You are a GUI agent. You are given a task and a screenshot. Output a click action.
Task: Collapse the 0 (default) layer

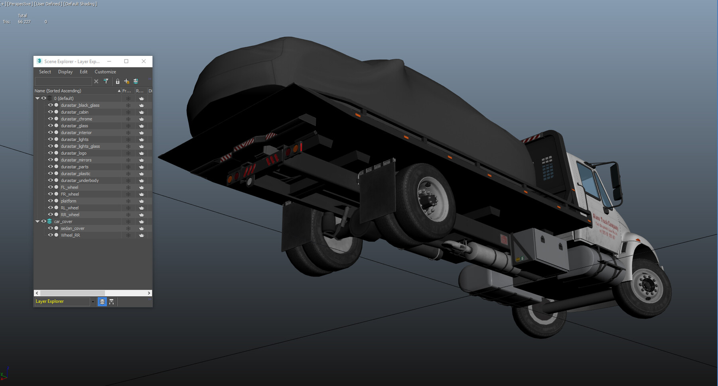[x=37, y=98]
